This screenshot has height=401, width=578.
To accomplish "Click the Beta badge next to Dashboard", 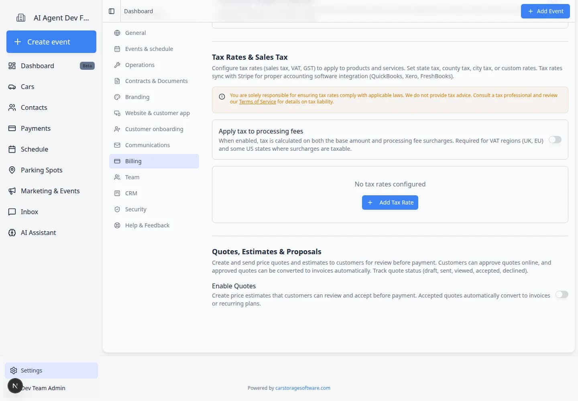I will pos(87,66).
